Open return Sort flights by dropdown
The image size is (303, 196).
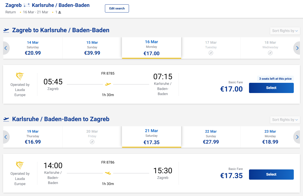click(x=285, y=120)
